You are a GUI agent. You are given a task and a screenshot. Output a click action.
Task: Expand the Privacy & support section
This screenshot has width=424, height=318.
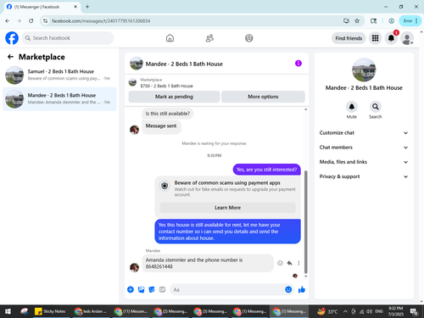[x=364, y=176]
